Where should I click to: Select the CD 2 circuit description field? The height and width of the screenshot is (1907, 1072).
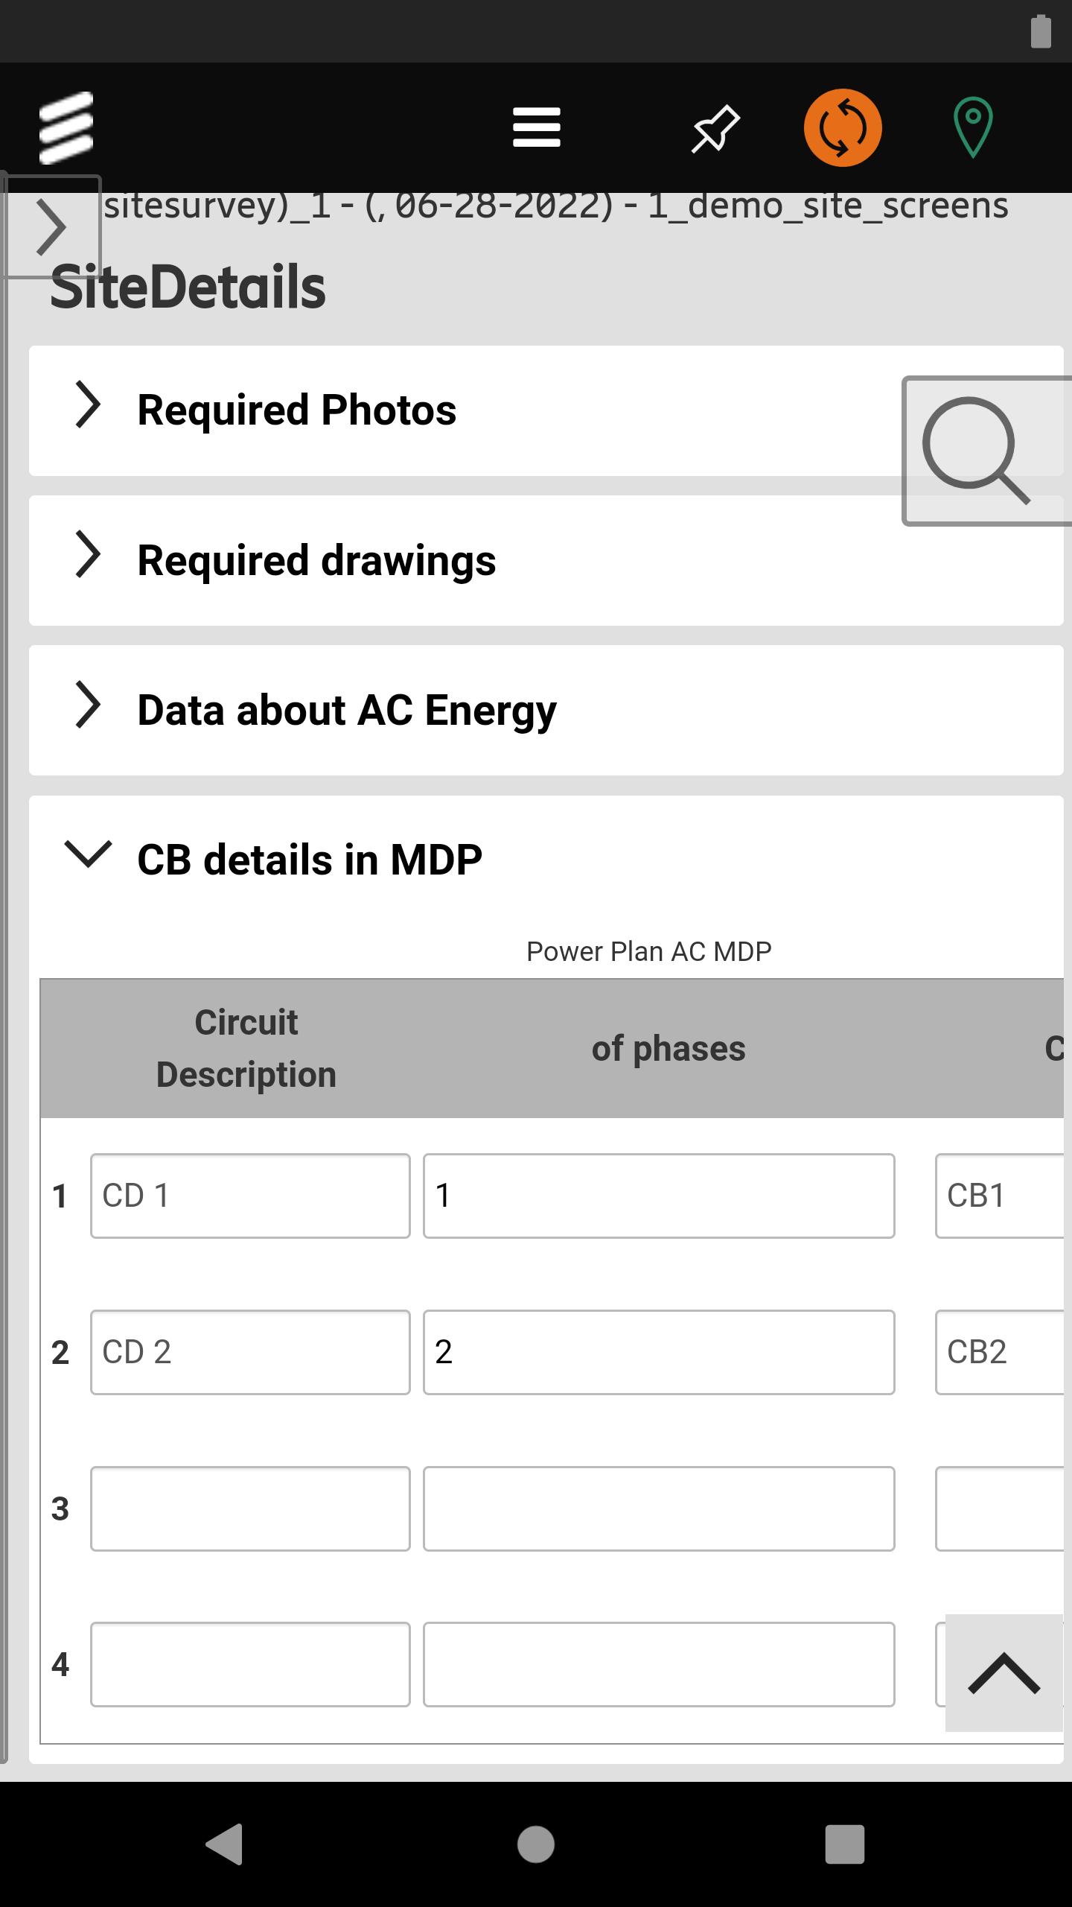pyautogui.click(x=250, y=1352)
